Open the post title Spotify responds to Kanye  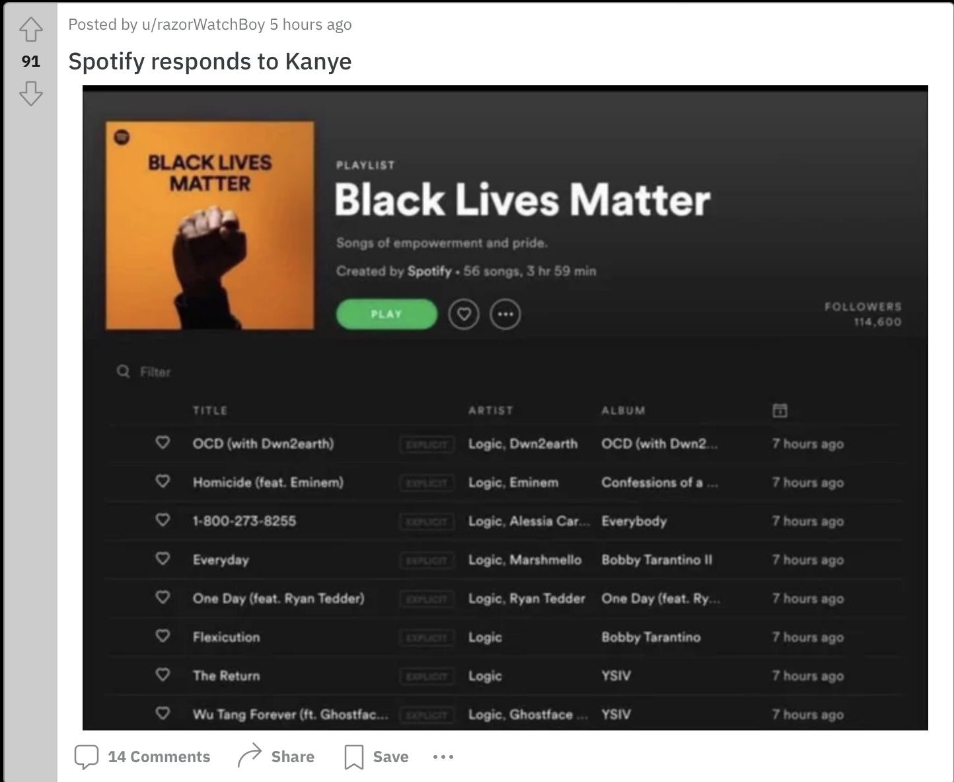(x=210, y=61)
